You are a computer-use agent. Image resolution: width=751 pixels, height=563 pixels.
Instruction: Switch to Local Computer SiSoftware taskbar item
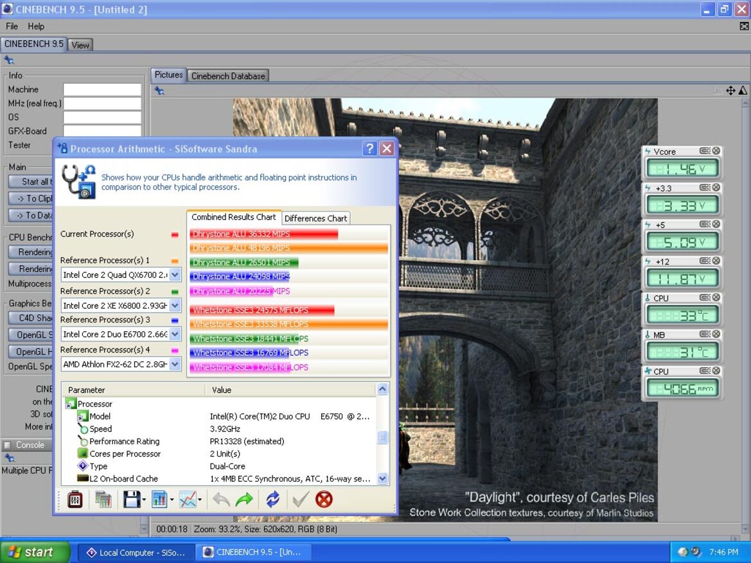(x=136, y=553)
